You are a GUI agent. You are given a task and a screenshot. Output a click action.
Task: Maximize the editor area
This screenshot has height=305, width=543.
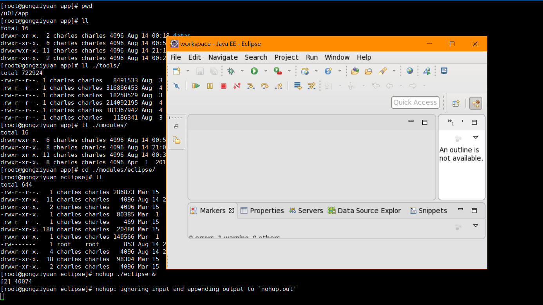[x=424, y=122]
